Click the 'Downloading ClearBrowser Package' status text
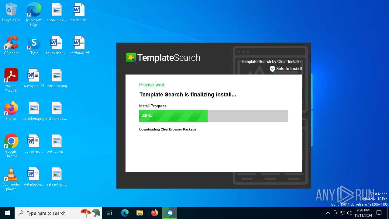 click(168, 129)
